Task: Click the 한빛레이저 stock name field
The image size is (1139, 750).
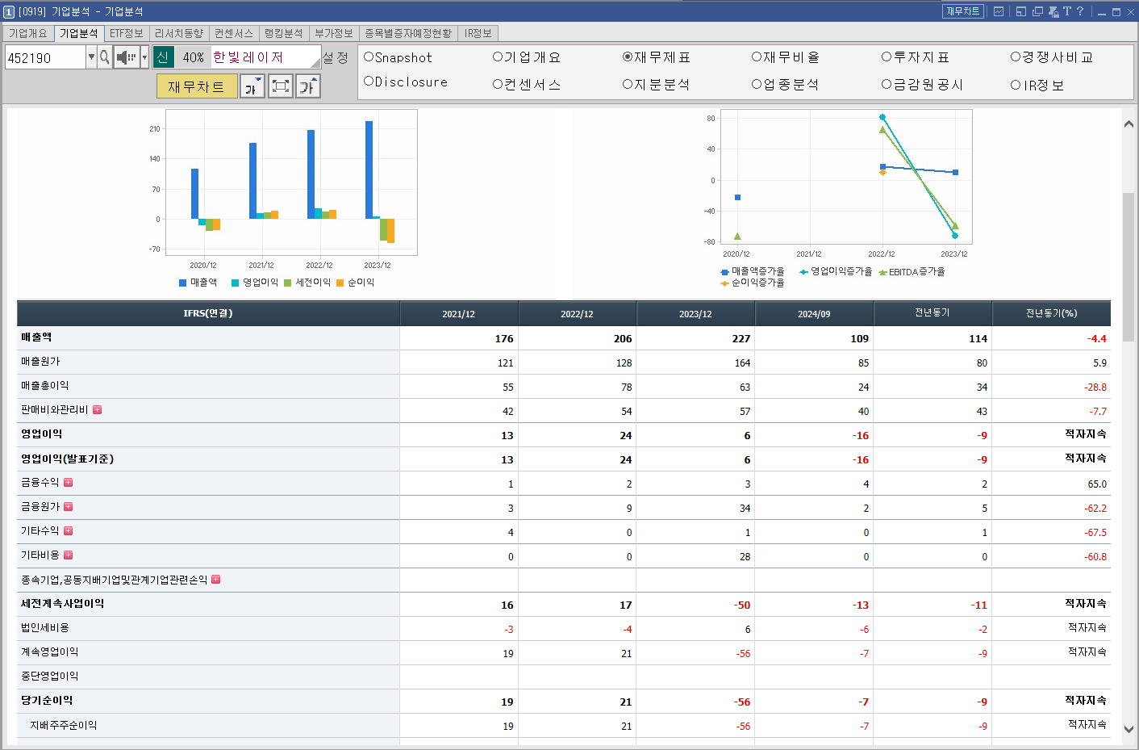Action: pos(265,57)
